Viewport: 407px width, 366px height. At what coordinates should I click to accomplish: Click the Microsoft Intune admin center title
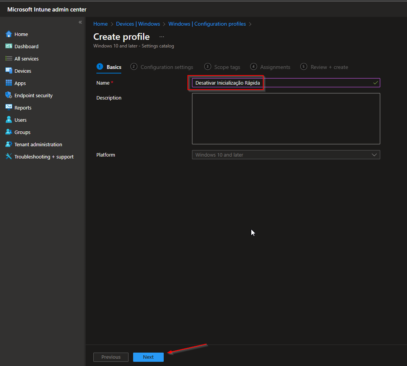tap(47, 9)
